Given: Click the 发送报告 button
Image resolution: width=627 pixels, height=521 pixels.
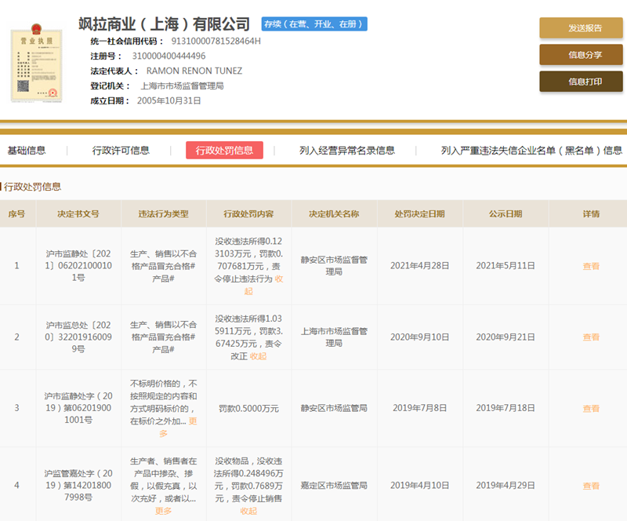Looking at the screenshot, I should coord(581,28).
